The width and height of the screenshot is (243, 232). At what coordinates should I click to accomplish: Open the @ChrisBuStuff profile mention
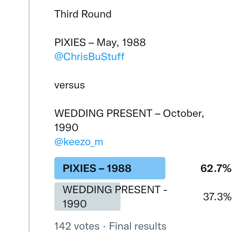pyautogui.click(x=89, y=57)
